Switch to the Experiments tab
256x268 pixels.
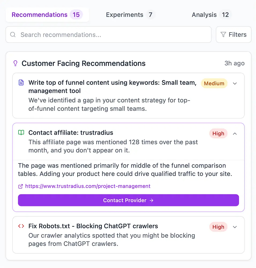[130, 15]
